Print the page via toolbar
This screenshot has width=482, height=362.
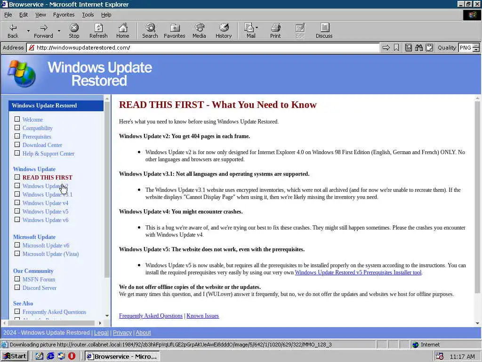(x=275, y=31)
